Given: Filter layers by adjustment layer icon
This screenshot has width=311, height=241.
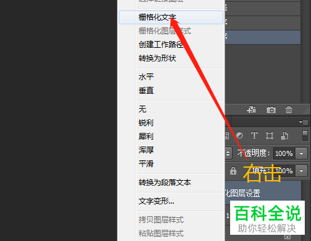Looking at the screenshot, I should [x=239, y=135].
